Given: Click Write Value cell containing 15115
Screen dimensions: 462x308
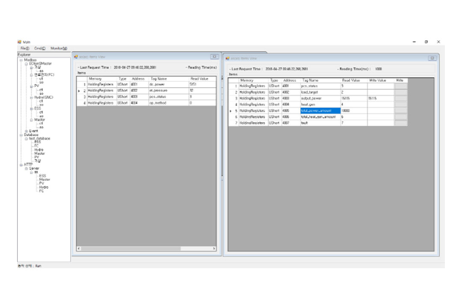Looking at the screenshot, I should coord(381,98).
